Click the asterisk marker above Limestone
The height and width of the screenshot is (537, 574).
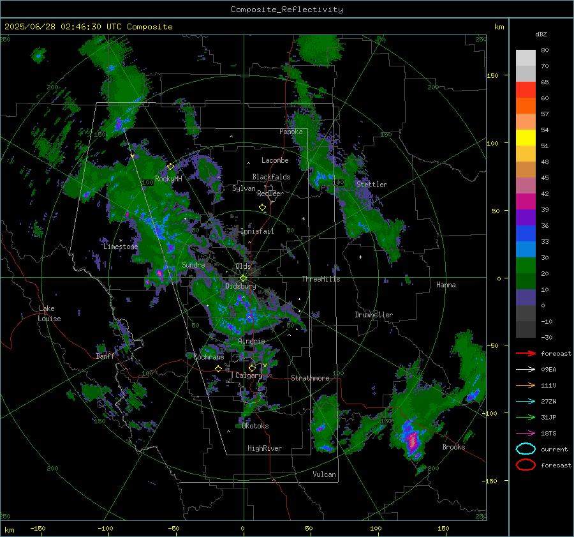click(121, 241)
